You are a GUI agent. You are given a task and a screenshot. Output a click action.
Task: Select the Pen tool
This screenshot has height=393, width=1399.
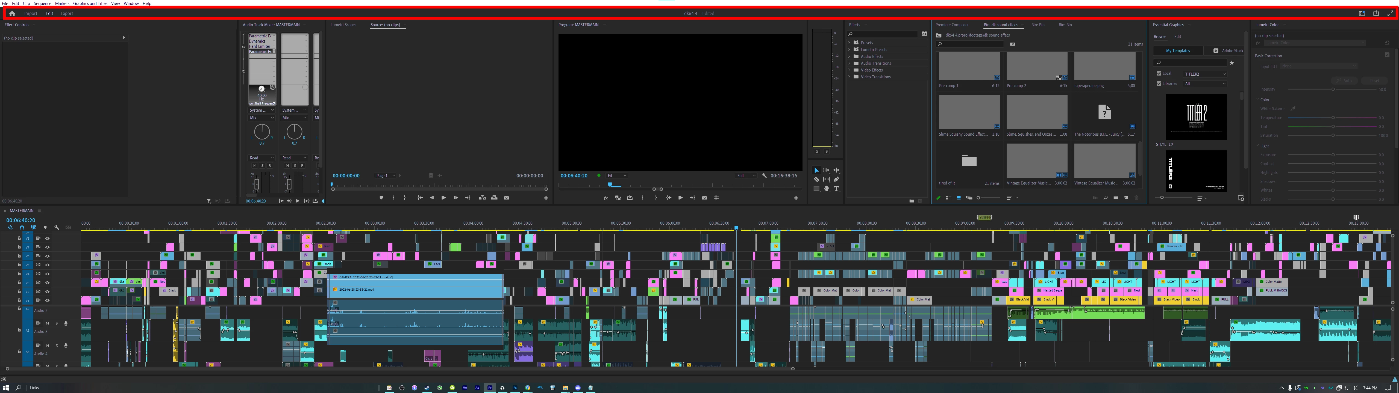tap(836, 180)
